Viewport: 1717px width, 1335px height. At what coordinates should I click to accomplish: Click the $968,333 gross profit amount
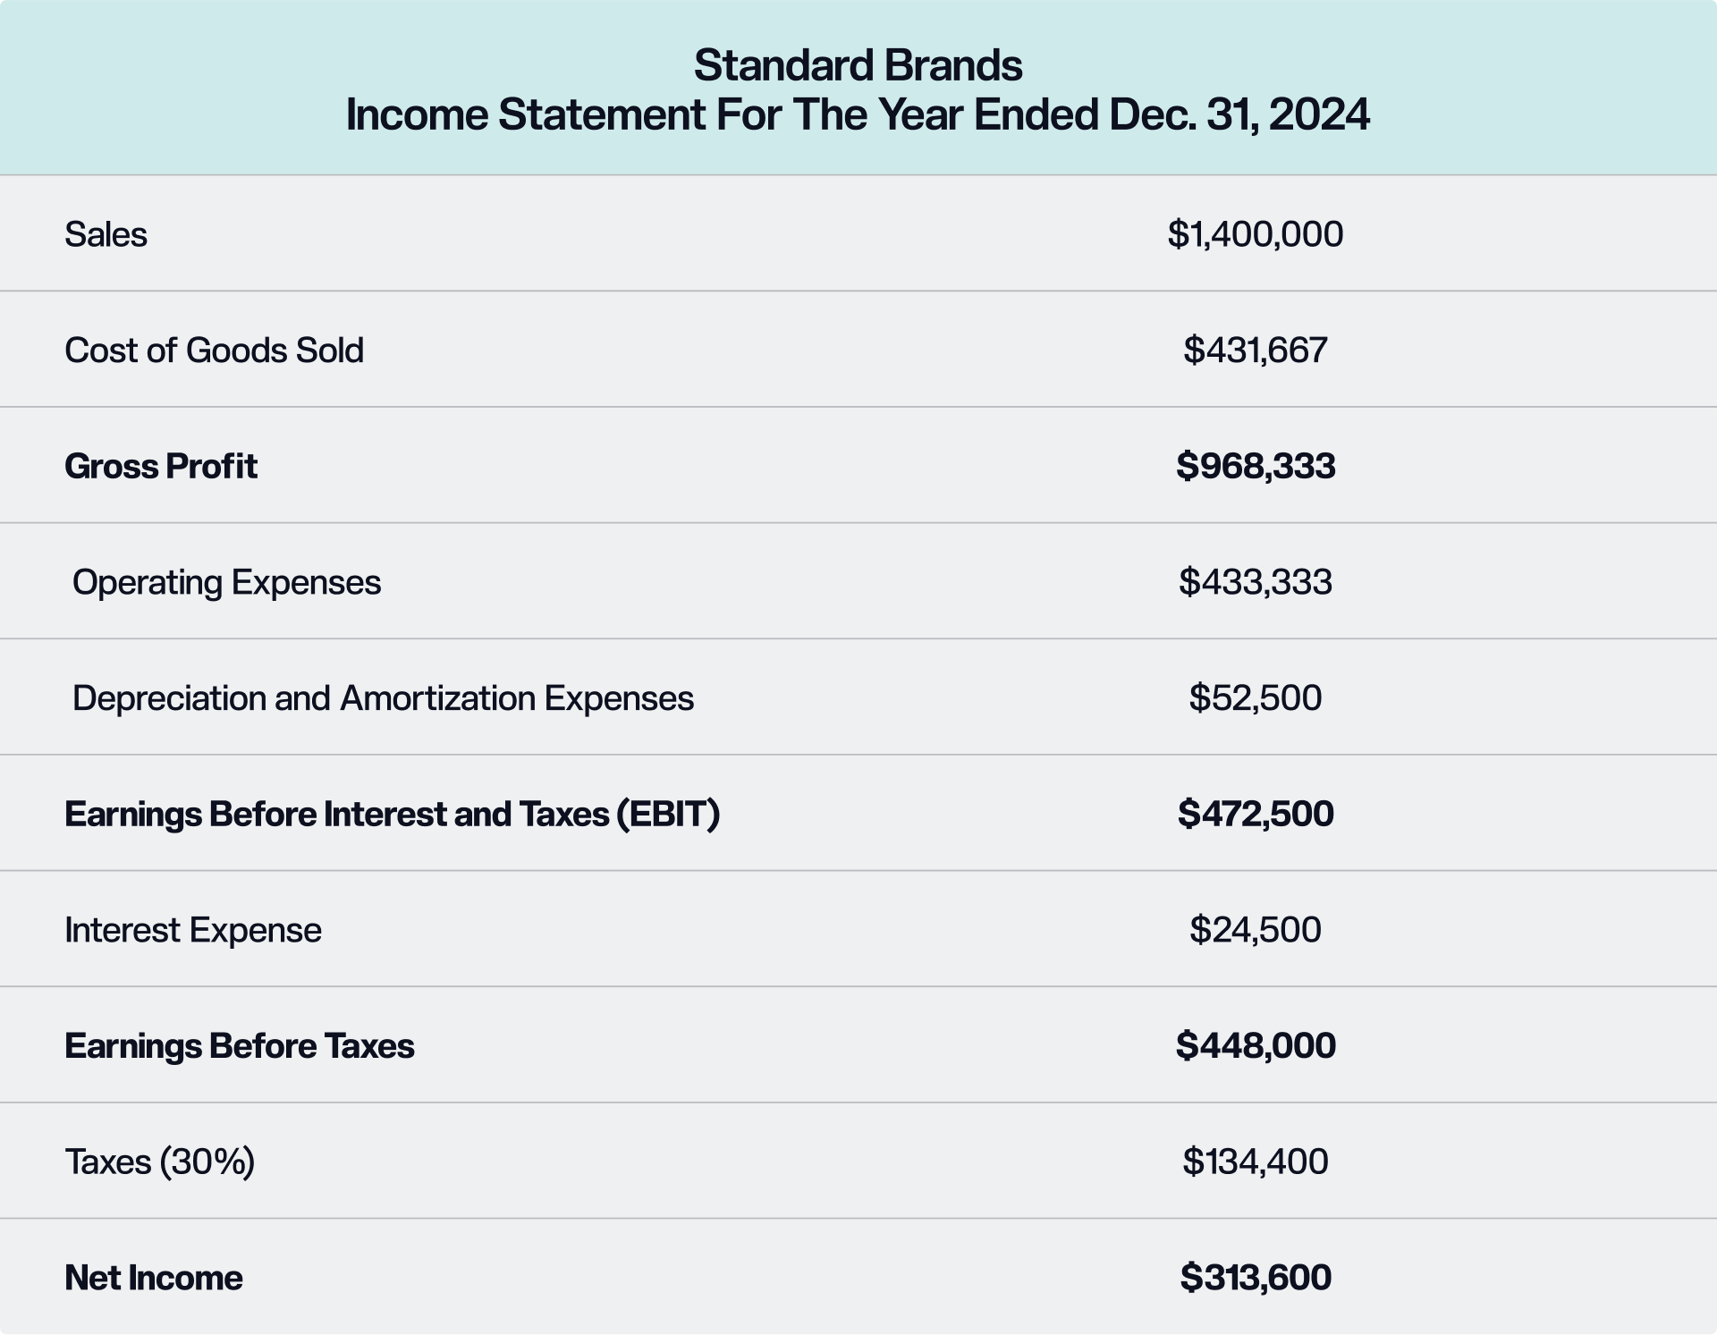click(x=1255, y=467)
